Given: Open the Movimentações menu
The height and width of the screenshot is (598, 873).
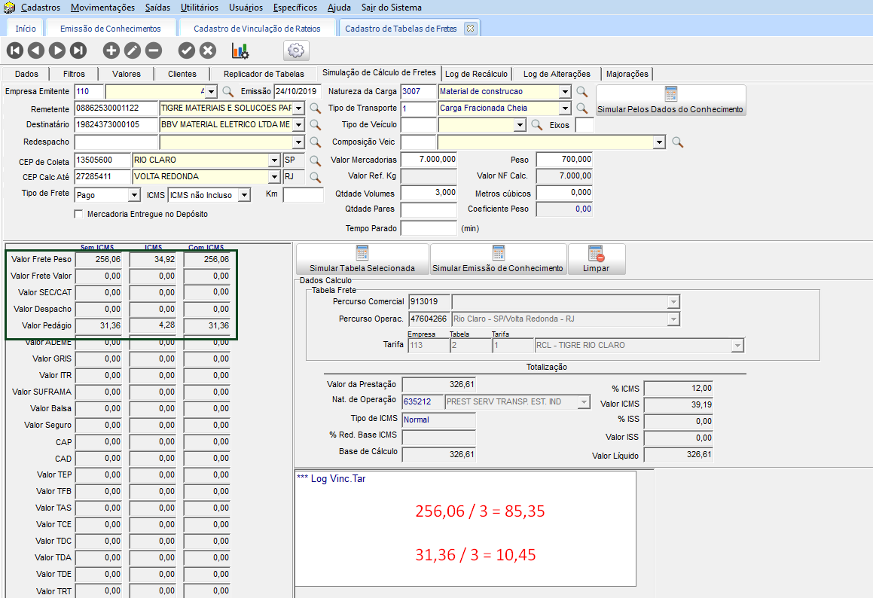Looking at the screenshot, I should tap(103, 8).
